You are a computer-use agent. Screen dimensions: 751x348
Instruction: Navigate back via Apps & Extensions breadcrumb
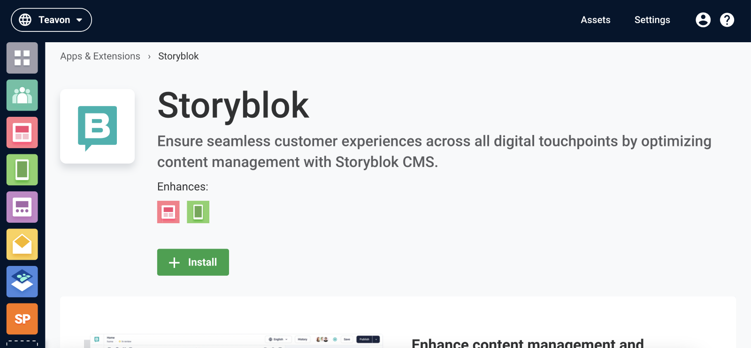click(x=100, y=56)
